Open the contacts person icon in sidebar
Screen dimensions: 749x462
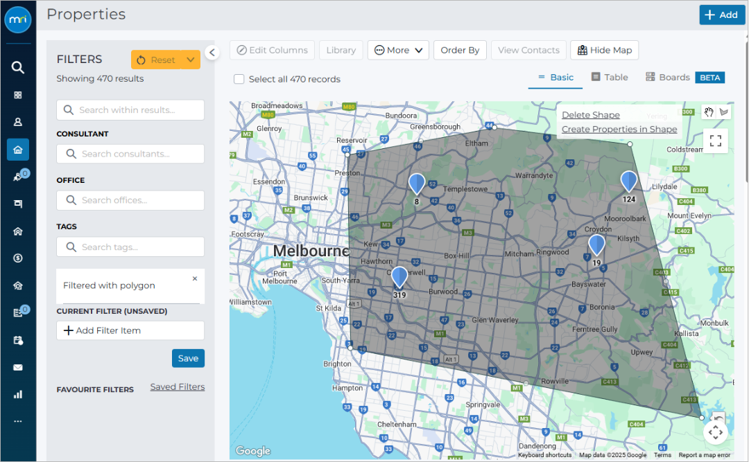(x=17, y=122)
